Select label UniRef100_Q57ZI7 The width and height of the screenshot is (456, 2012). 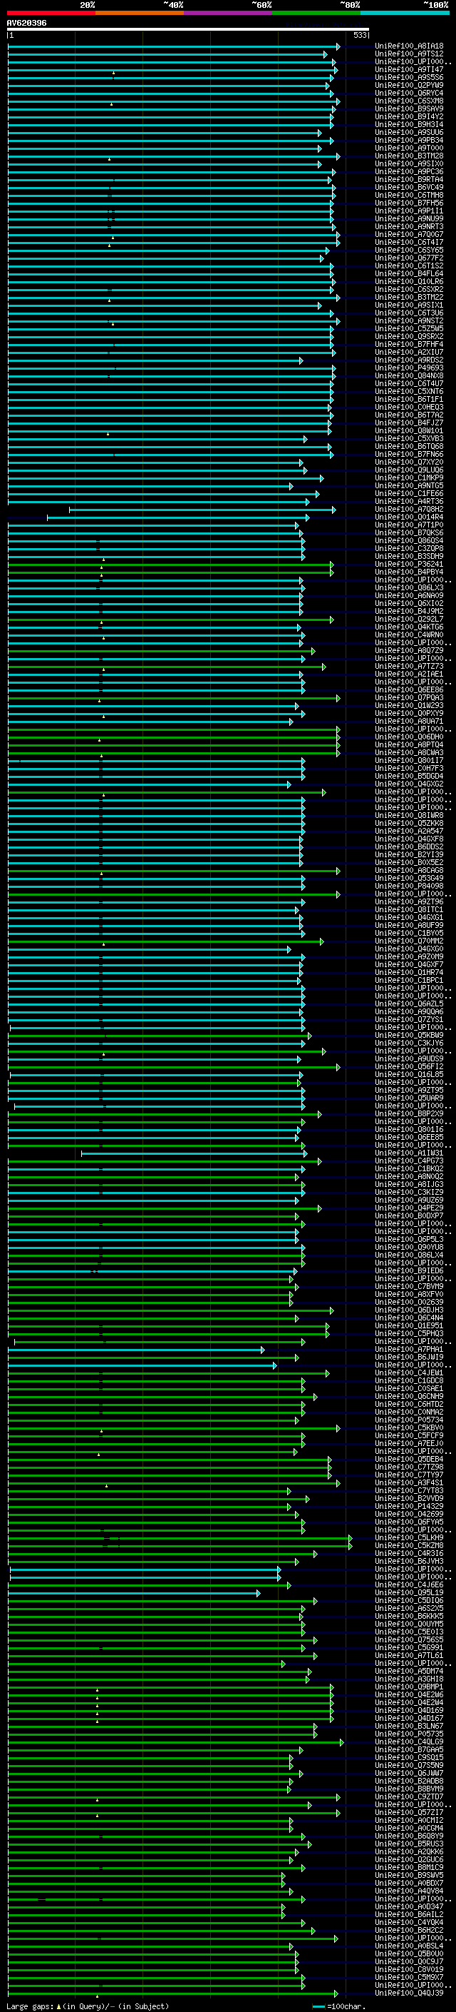(409, 1812)
